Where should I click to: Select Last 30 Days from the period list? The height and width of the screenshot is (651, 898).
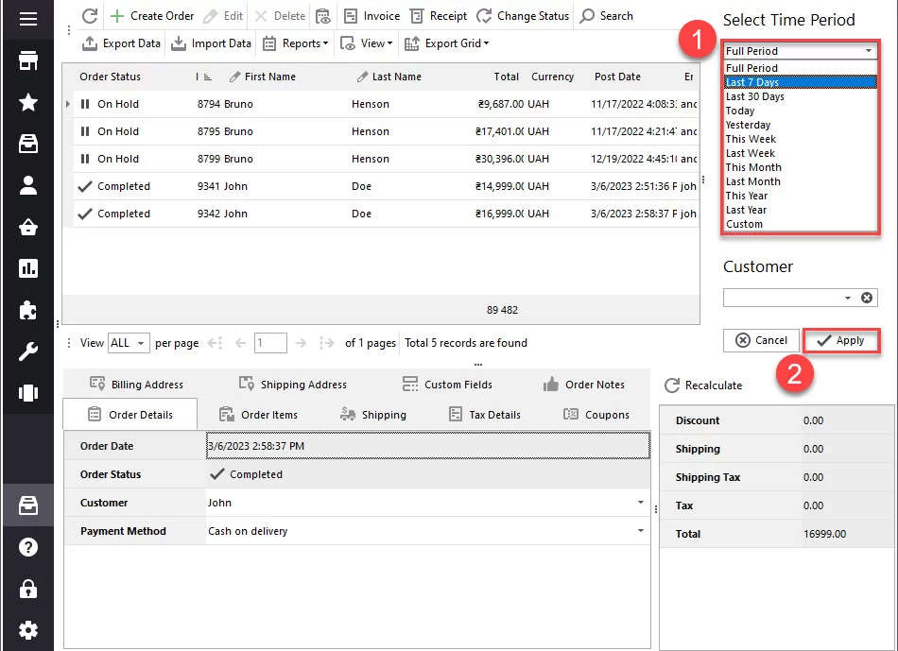(754, 96)
